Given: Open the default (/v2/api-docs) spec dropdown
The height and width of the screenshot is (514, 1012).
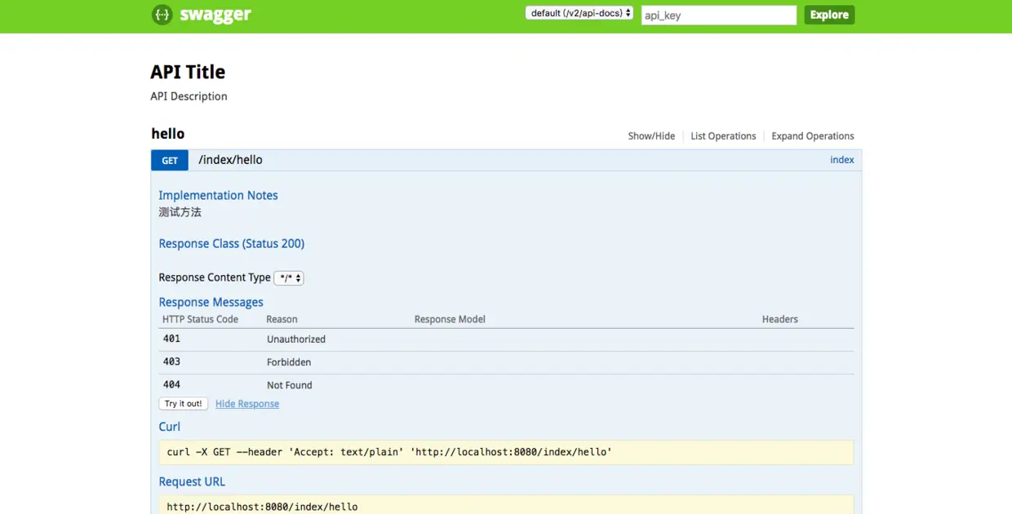Looking at the screenshot, I should pyautogui.click(x=579, y=13).
